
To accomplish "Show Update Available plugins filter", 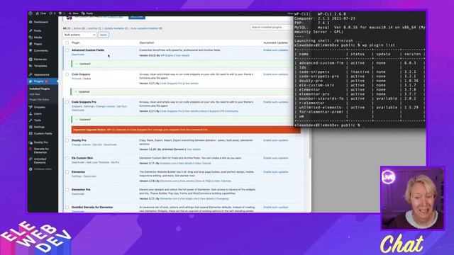I will (116, 28).
